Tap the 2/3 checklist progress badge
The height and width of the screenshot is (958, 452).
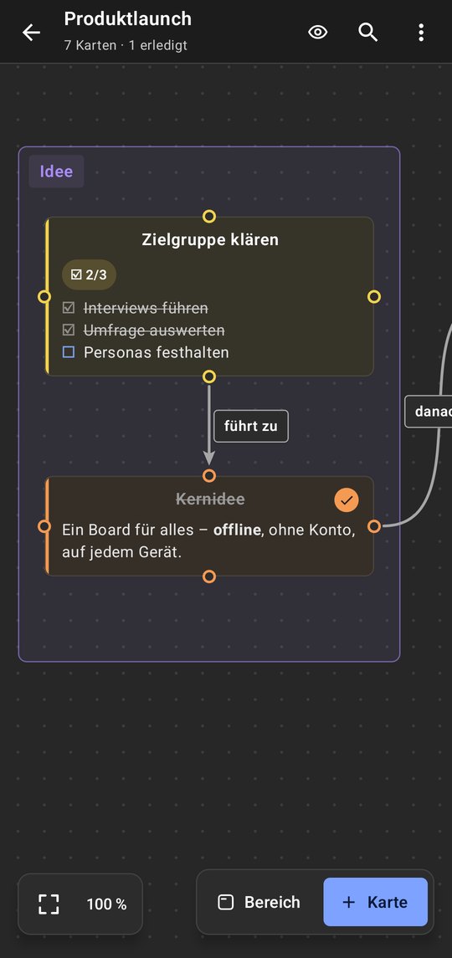pyautogui.click(x=90, y=275)
